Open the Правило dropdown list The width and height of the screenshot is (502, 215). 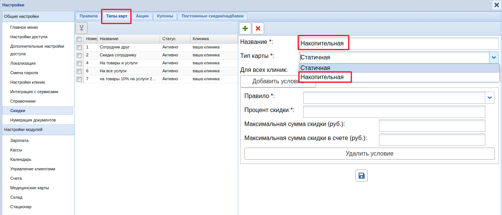point(489,98)
